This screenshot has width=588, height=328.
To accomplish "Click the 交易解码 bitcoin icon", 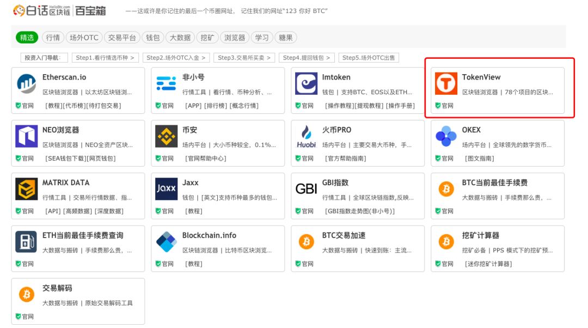I will (x=26, y=294).
